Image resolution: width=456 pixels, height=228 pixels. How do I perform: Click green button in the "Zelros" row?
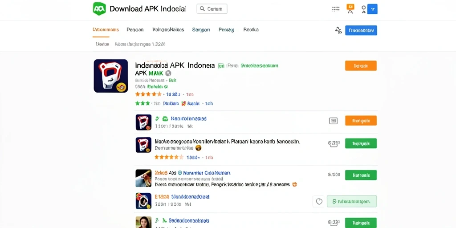point(361,175)
